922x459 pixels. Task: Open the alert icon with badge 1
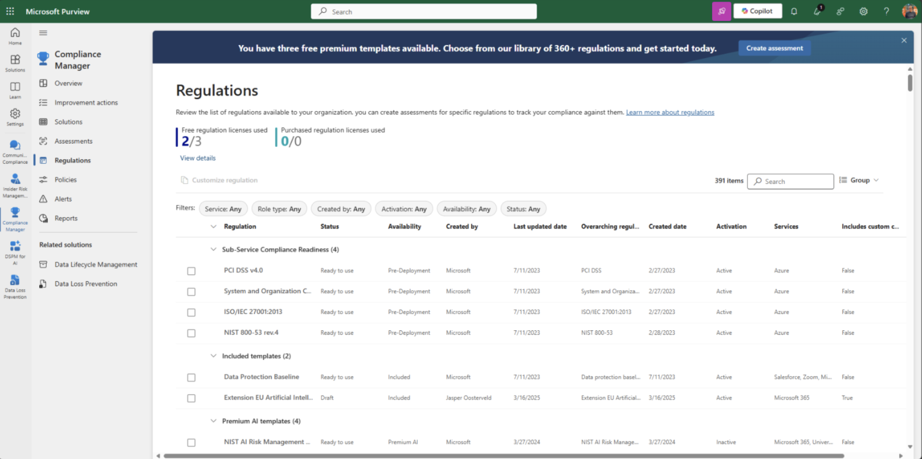pos(817,11)
